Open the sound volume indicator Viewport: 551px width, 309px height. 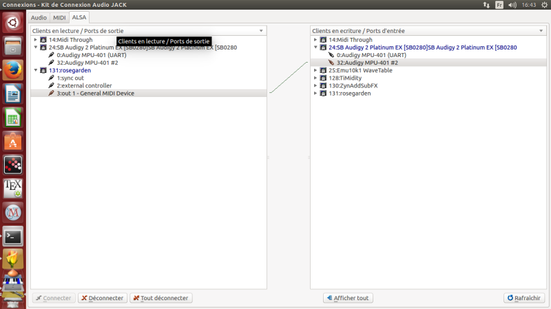(x=512, y=5)
